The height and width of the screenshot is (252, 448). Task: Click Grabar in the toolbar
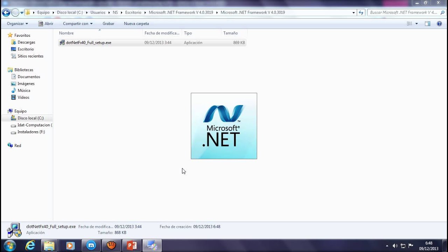(108, 23)
